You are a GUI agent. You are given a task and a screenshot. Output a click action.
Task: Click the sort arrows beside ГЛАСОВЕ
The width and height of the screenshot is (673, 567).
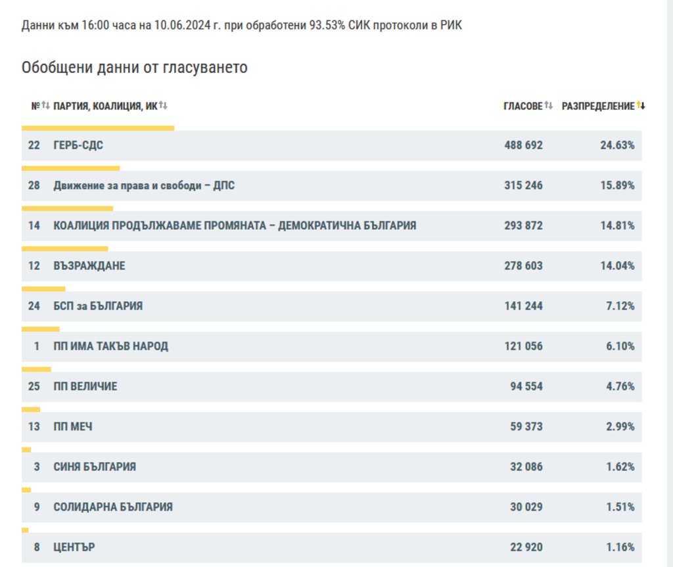549,106
